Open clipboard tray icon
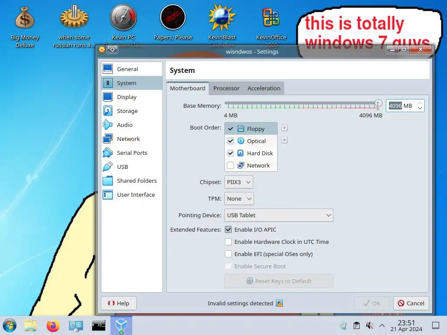Screen dimensions: 447x335 pos(356,325)
